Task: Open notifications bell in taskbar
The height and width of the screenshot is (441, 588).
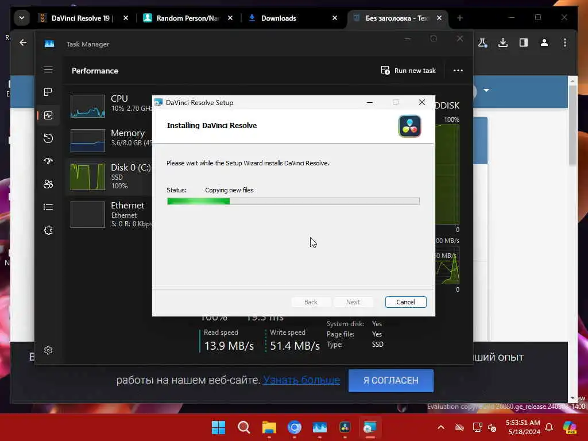Action: click(x=549, y=427)
